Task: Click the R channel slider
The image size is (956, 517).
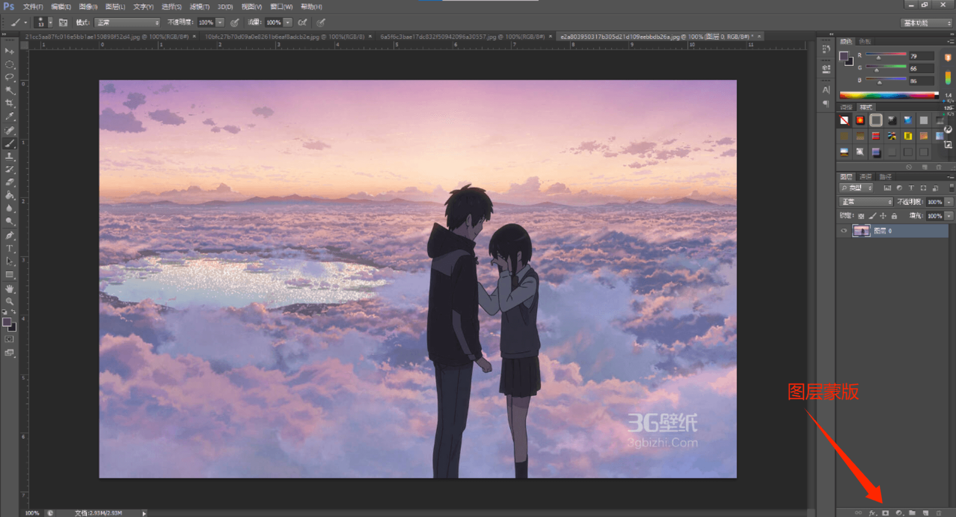Action: 886,55
